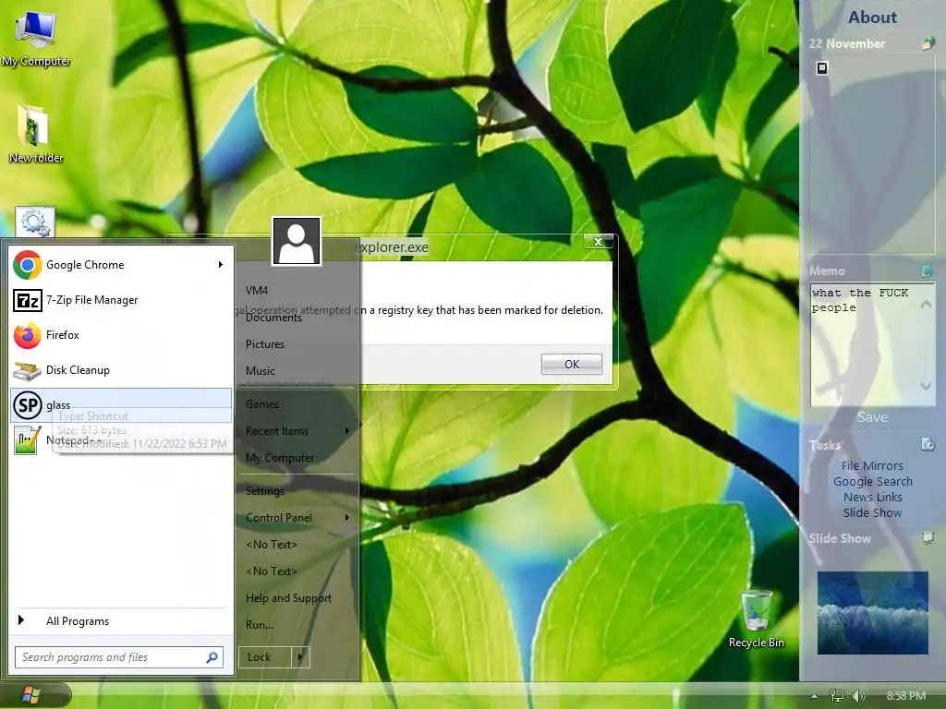Open the Recycle Bin on the desktop

click(x=756, y=619)
